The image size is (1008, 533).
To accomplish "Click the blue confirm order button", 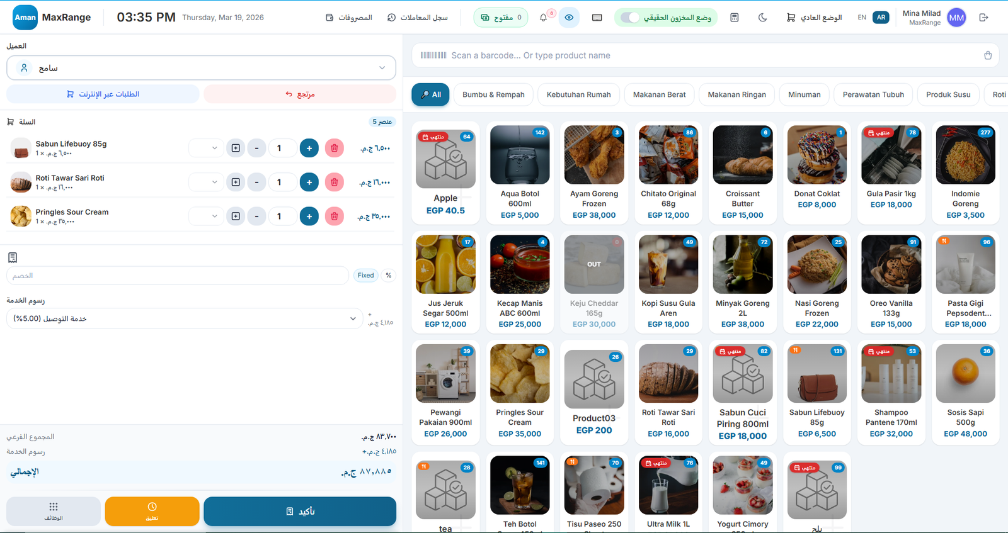I will coord(300,512).
